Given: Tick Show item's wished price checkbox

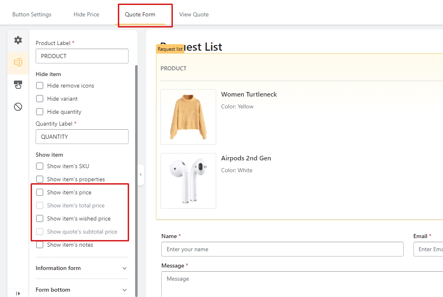Looking at the screenshot, I should pyautogui.click(x=40, y=218).
